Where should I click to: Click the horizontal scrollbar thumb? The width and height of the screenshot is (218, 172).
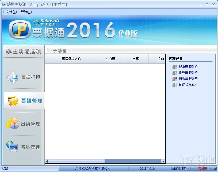pos(77,161)
